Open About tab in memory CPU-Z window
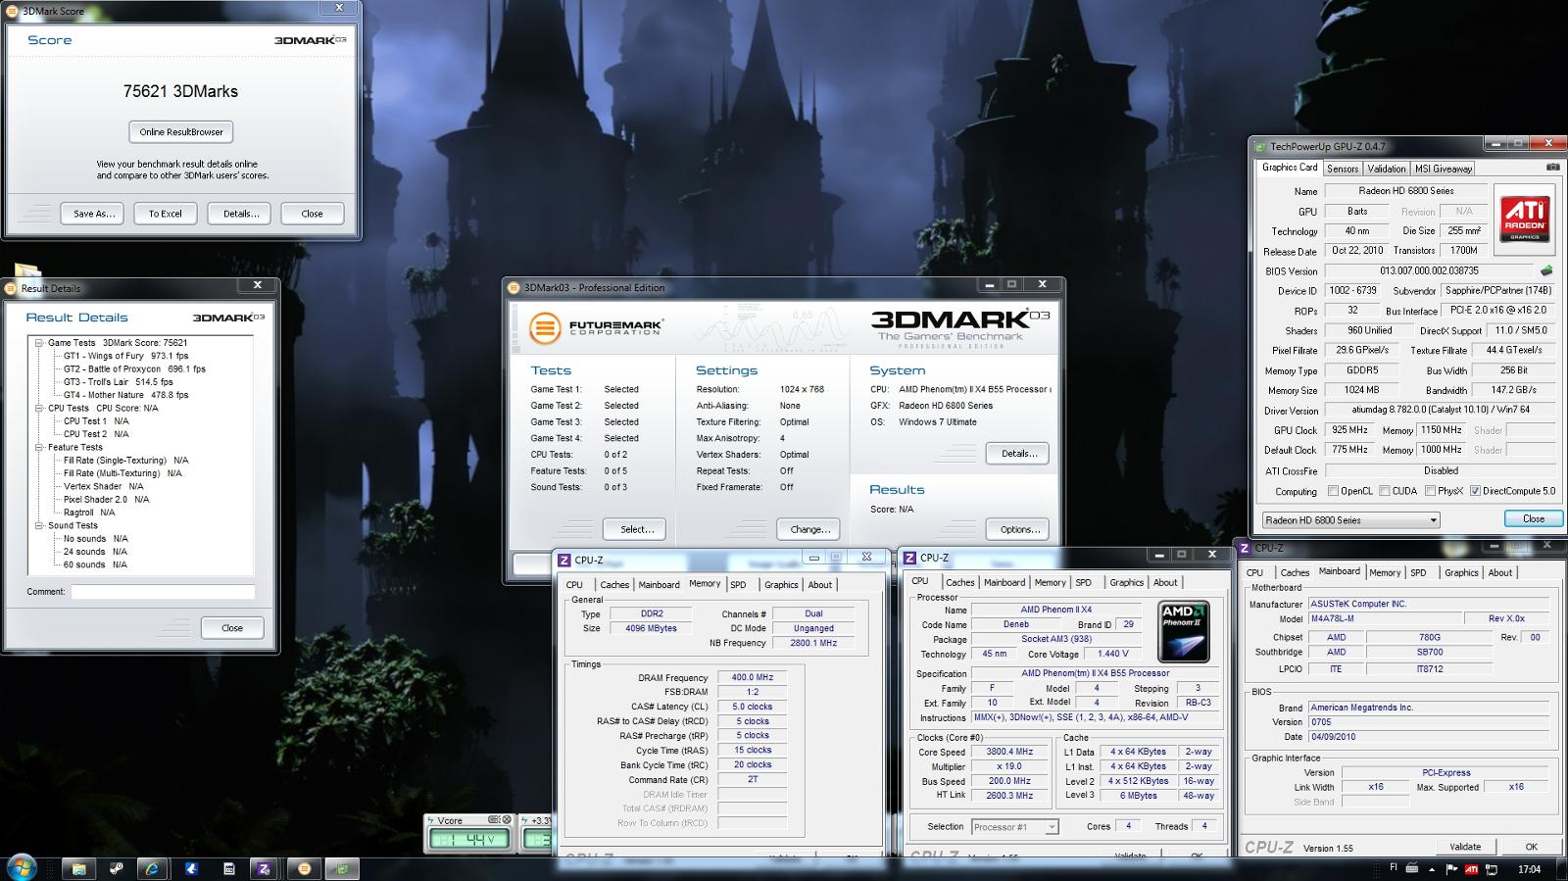This screenshot has height=881, width=1568. point(819,585)
